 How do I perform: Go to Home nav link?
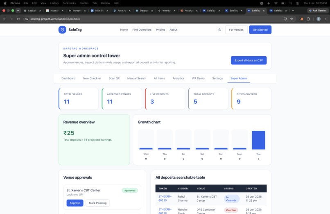tap(124, 30)
